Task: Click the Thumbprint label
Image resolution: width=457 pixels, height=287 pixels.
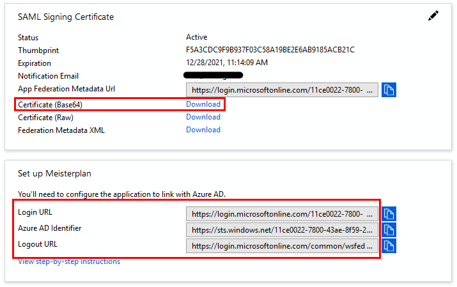Action: [x=38, y=50]
